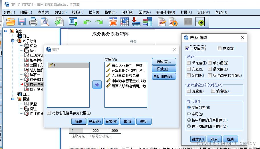
Task: Click the redo arrow icon
Action: 99,22
